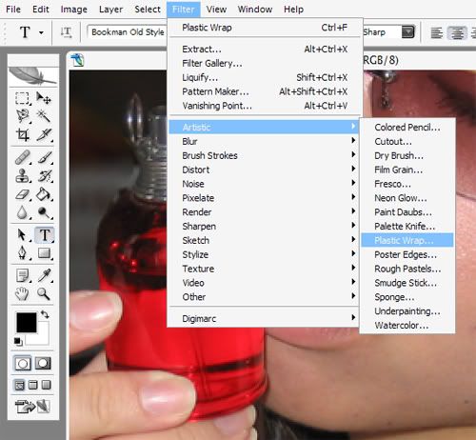Toggle text orientation icon in options bar
This screenshot has height=440, width=476.
click(x=66, y=32)
